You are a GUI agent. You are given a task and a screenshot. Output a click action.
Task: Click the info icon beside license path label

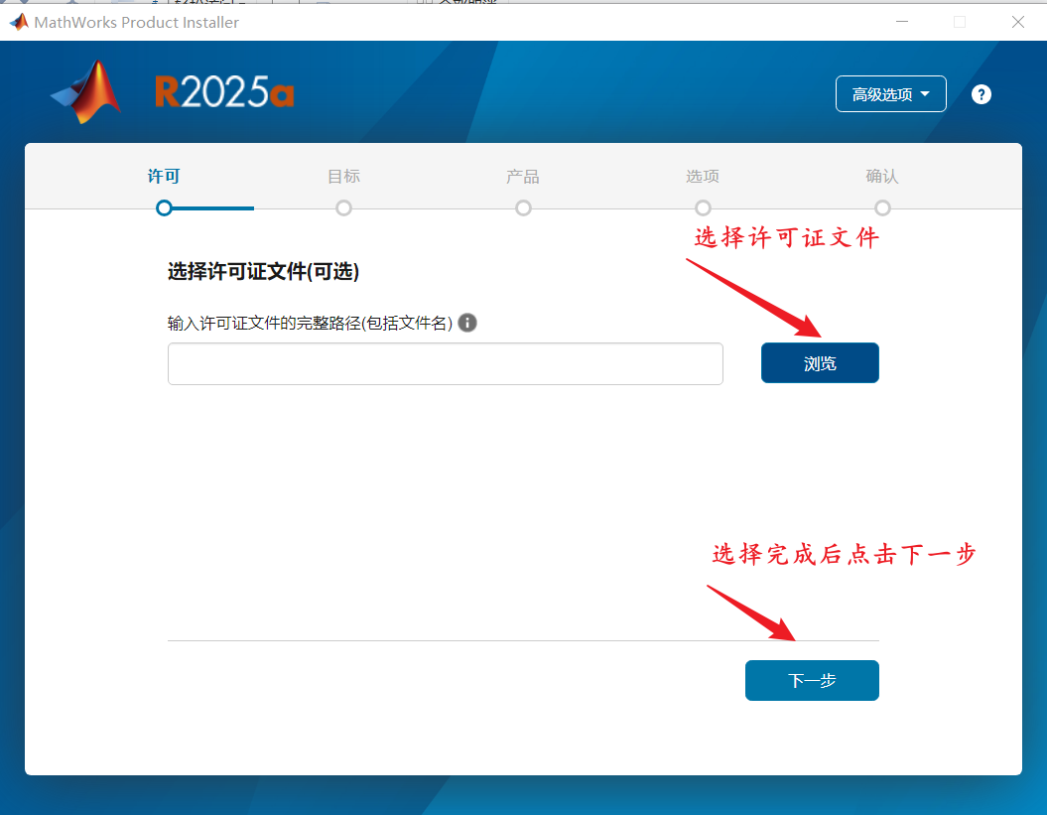click(467, 323)
